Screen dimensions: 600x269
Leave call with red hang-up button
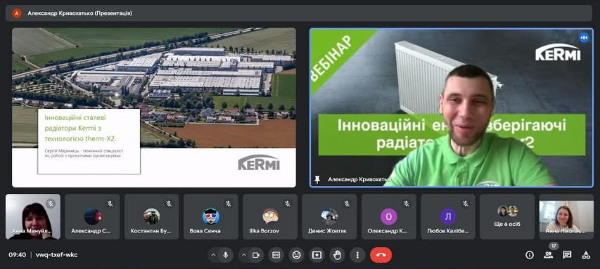(381, 255)
